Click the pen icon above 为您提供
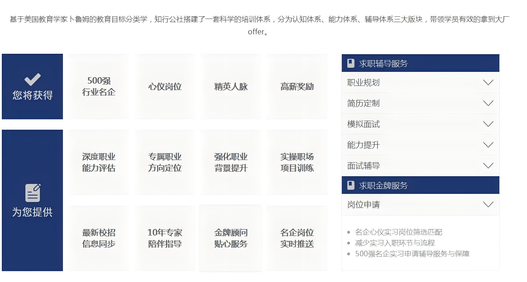Screen dimensions: 527x282 click(33, 193)
